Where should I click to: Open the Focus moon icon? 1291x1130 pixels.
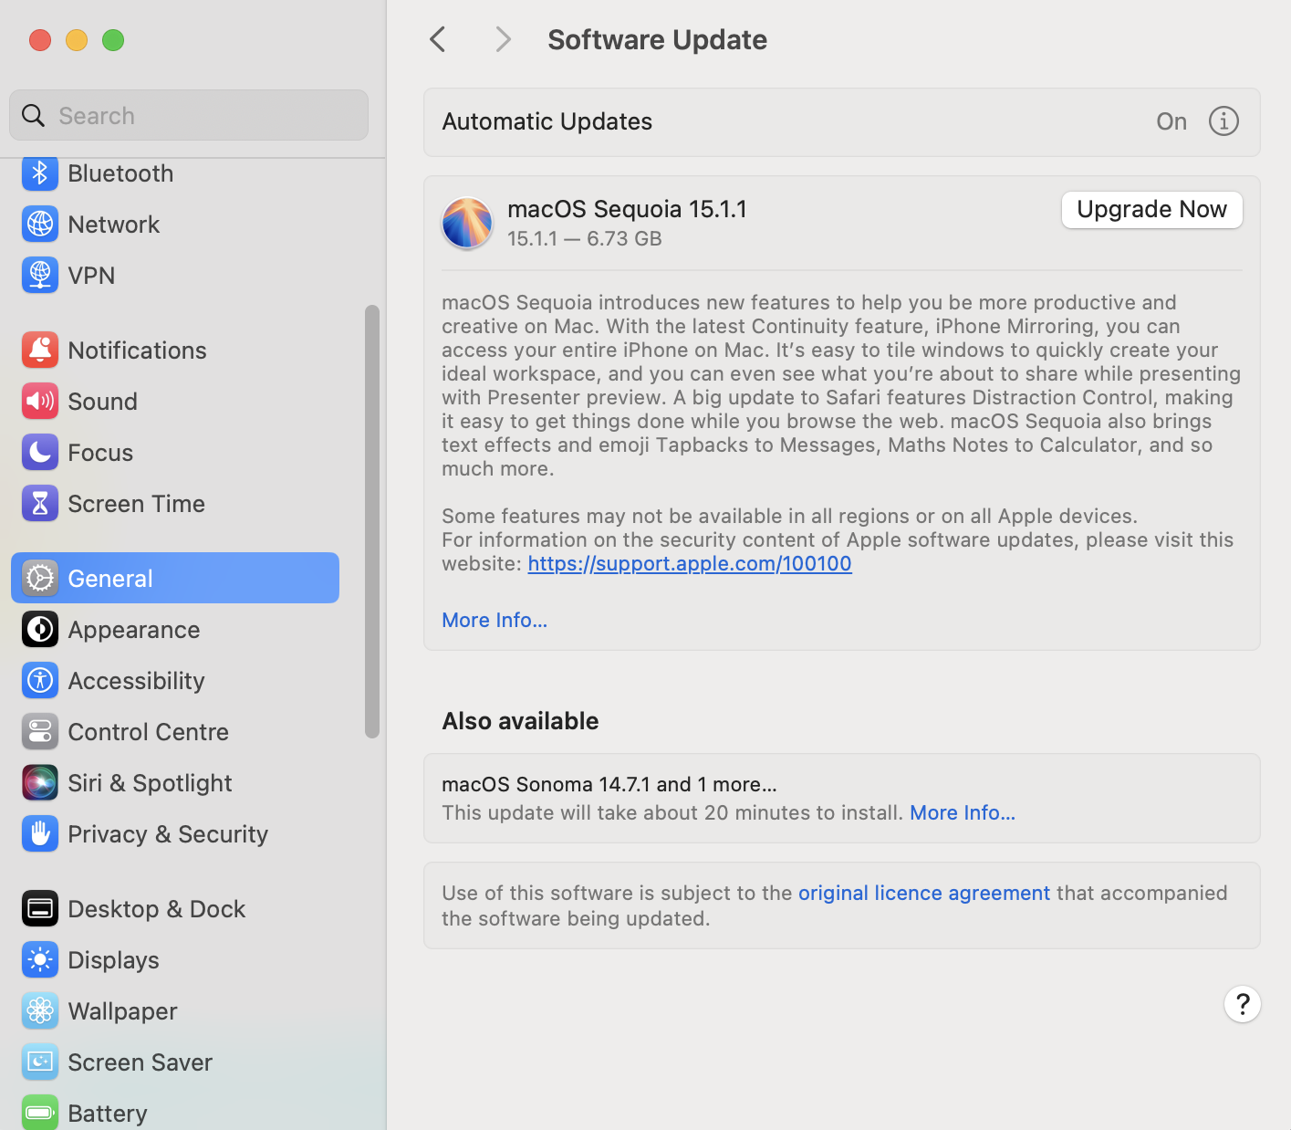40,453
